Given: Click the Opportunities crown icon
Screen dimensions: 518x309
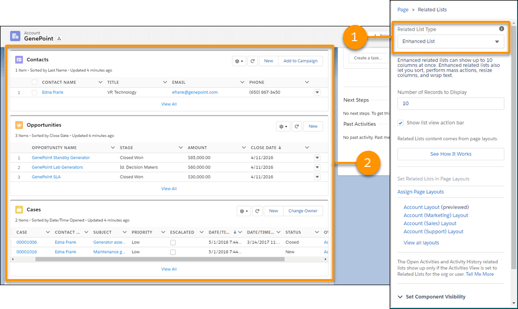Looking at the screenshot, I should [x=19, y=125].
